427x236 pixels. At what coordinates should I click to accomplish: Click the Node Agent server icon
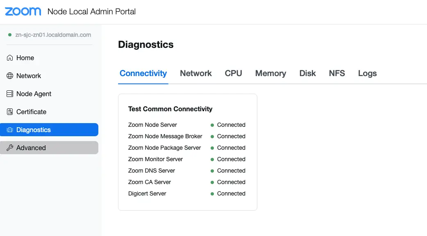(x=10, y=94)
